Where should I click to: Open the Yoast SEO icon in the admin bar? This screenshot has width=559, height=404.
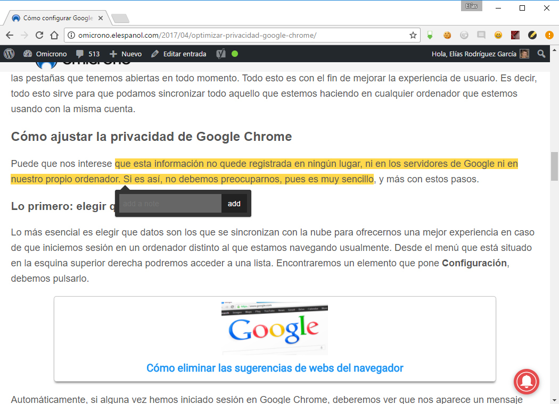pyautogui.click(x=221, y=54)
